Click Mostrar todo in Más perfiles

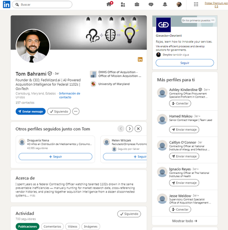185,221
